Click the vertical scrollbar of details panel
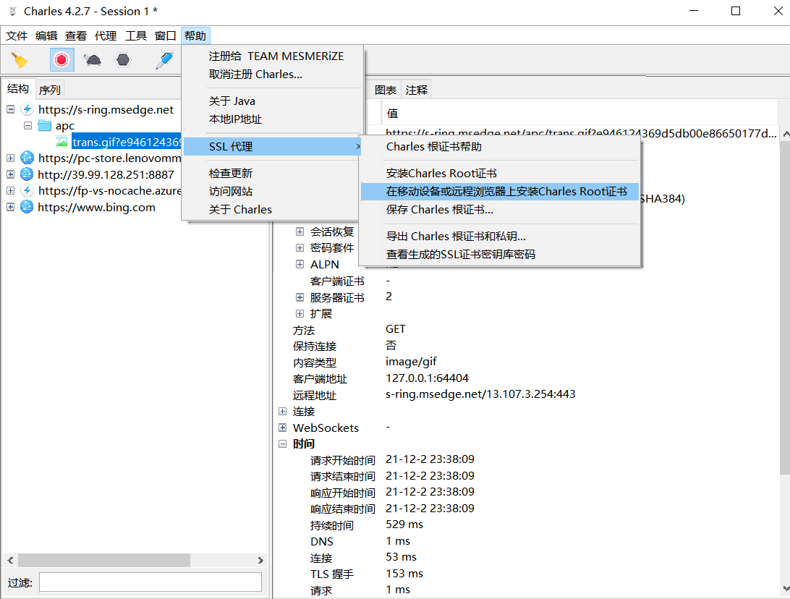790x599 pixels. (785, 307)
